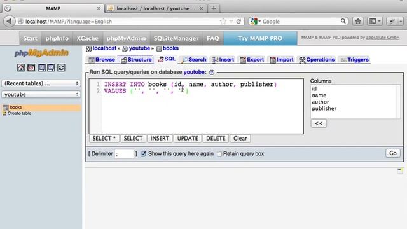Viewport: 407px width, 229px height.
Task: Click into the Delimiter field
Action: click(124, 154)
